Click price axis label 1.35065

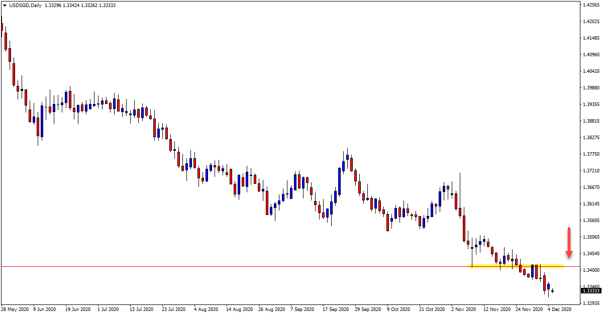point(591,237)
